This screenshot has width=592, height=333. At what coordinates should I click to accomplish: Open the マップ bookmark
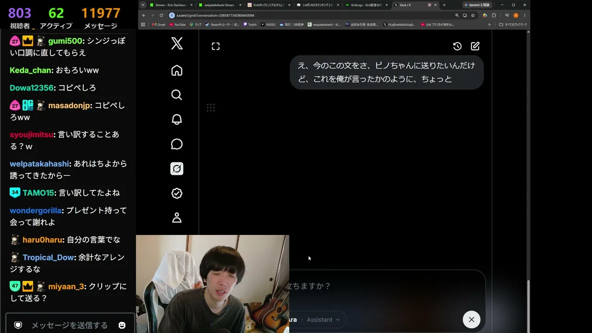196,25
